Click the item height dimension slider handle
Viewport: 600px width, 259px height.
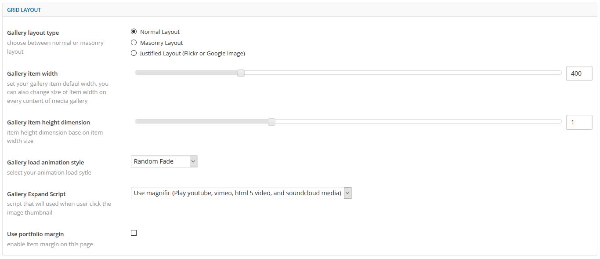[x=271, y=122]
